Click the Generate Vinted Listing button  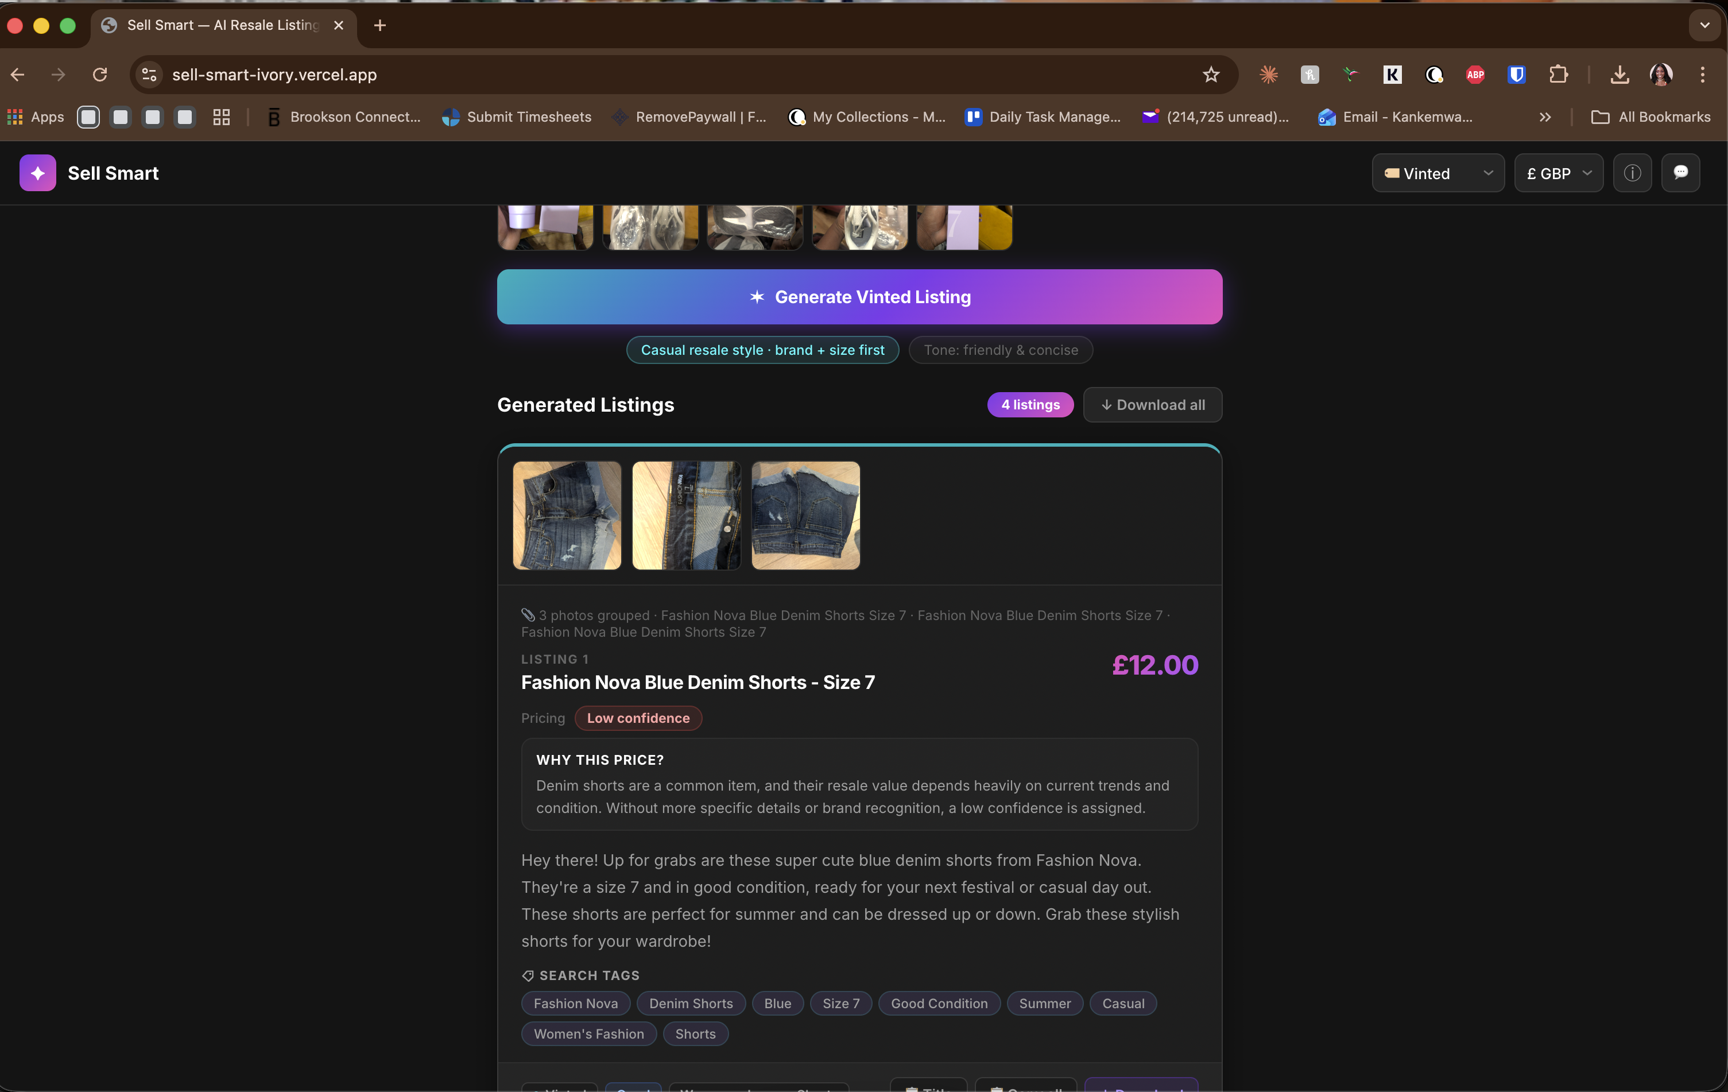859,297
